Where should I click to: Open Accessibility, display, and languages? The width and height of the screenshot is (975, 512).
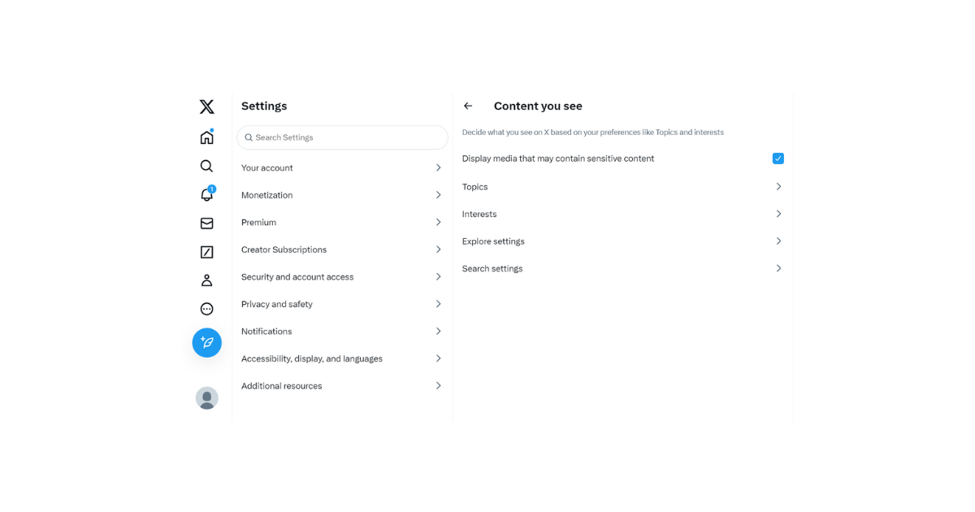tap(312, 358)
